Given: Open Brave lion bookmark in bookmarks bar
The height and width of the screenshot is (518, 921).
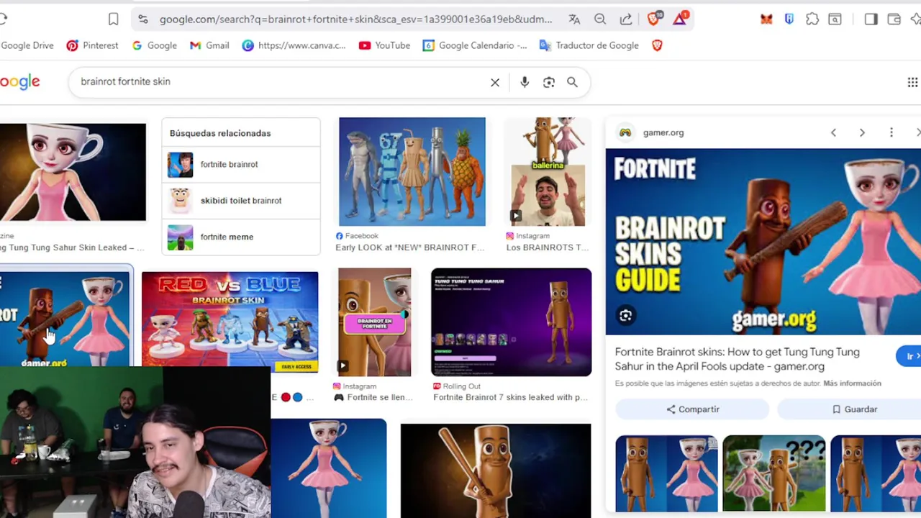Looking at the screenshot, I should 657,45.
